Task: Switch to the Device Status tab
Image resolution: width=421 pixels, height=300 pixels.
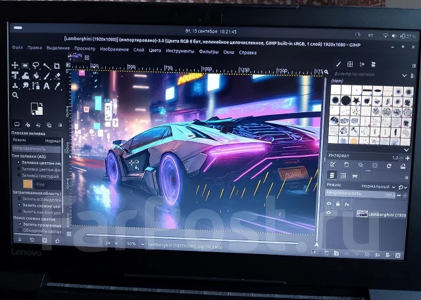Action: (28, 125)
